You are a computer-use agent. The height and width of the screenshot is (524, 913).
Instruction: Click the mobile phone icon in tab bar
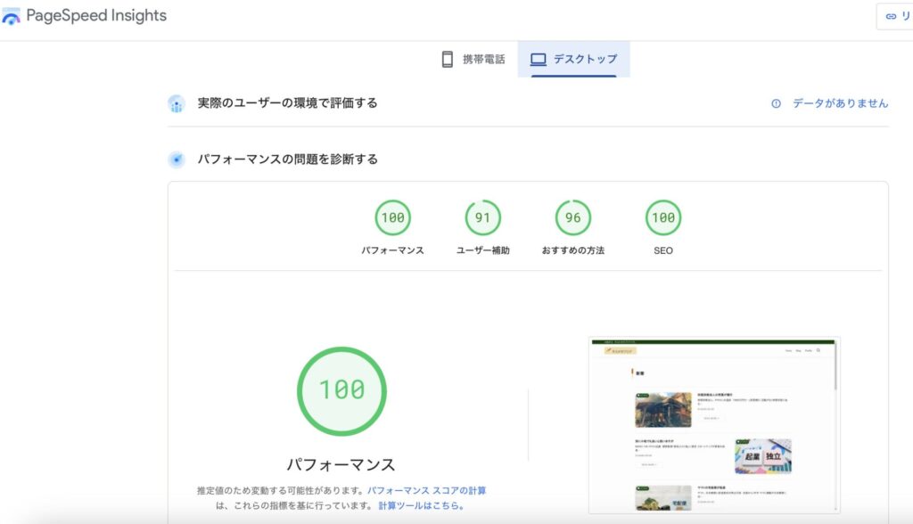(448, 60)
